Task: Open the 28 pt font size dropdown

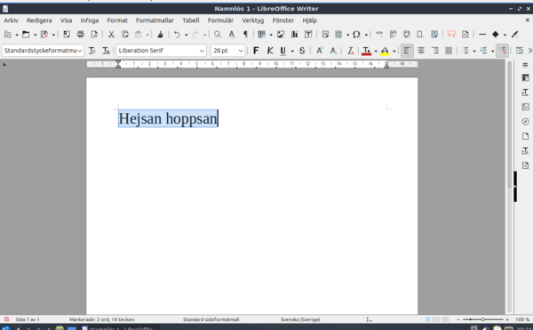Action: coord(241,51)
